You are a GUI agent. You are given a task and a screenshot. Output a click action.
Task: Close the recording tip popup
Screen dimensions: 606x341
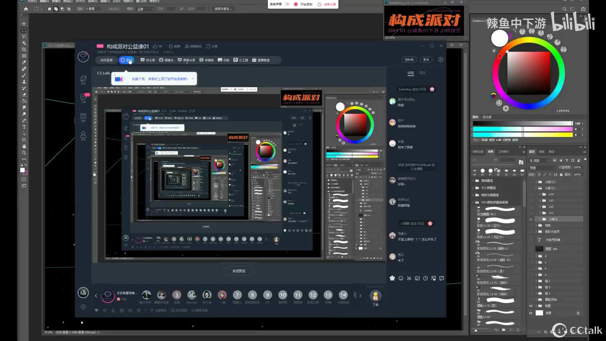pos(193,79)
